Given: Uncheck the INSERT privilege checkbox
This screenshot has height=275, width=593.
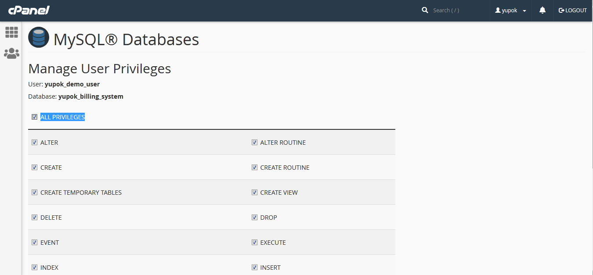Looking at the screenshot, I should tap(254, 268).
